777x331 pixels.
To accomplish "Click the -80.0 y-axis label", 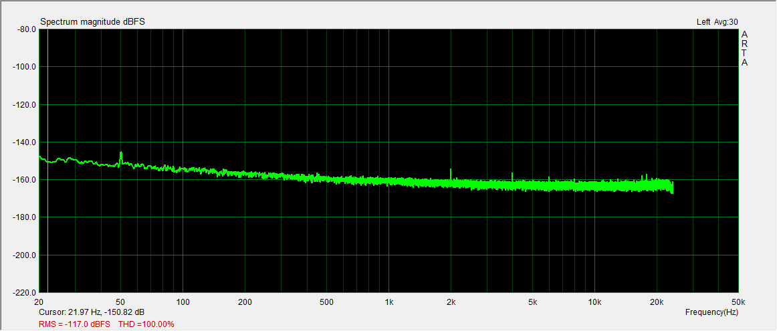I will (24, 29).
